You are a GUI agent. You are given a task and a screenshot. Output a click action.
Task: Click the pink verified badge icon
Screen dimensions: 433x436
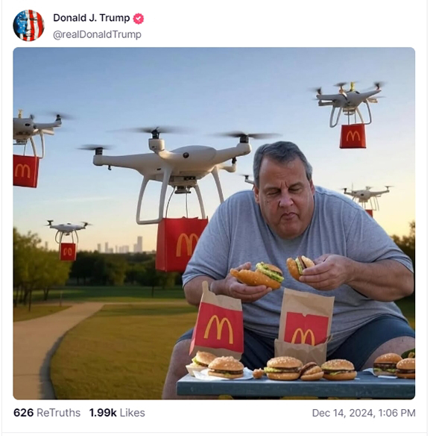click(x=138, y=19)
